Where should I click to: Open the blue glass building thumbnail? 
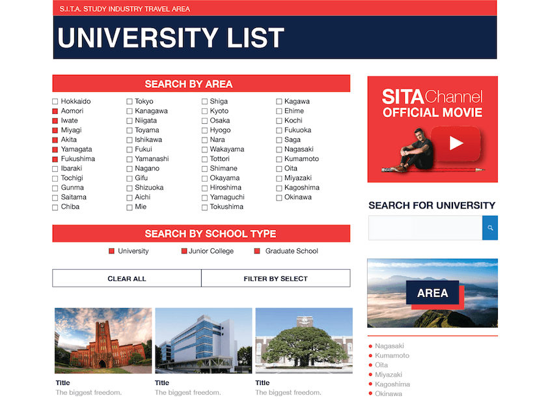click(x=204, y=341)
